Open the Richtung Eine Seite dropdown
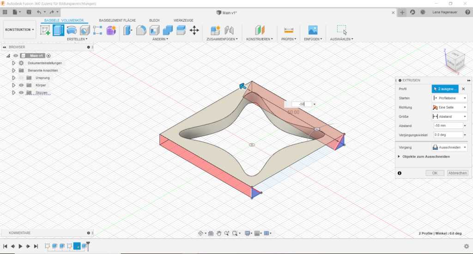473x254 pixels. [449, 108]
